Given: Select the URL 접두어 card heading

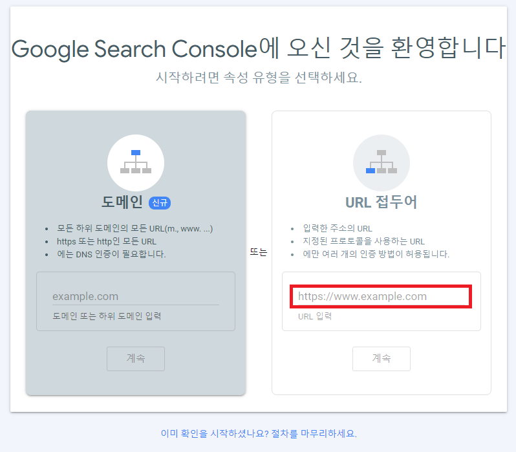Looking at the screenshot, I should click(x=381, y=202).
